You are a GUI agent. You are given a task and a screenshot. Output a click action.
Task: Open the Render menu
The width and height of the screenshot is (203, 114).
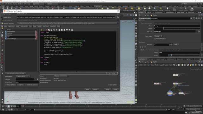pos(10,4)
